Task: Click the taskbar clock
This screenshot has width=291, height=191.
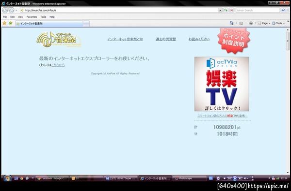Action: [284, 178]
